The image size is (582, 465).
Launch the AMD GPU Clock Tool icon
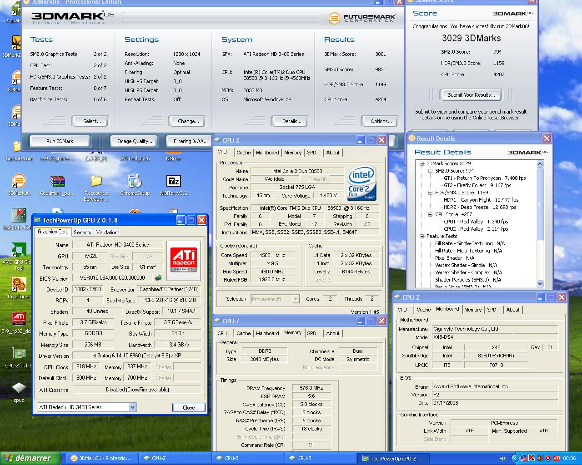[x=18, y=250]
